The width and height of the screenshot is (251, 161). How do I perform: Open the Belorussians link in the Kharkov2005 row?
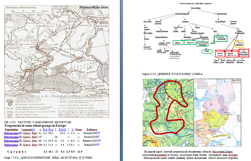pyautogui.click(x=11, y=141)
